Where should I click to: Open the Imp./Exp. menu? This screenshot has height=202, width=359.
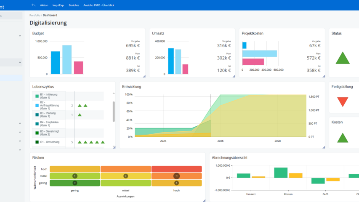click(x=59, y=5)
